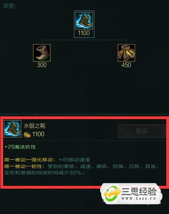Click the 三思经验 watermark title
The height and width of the screenshot is (214, 169).
click(x=139, y=191)
